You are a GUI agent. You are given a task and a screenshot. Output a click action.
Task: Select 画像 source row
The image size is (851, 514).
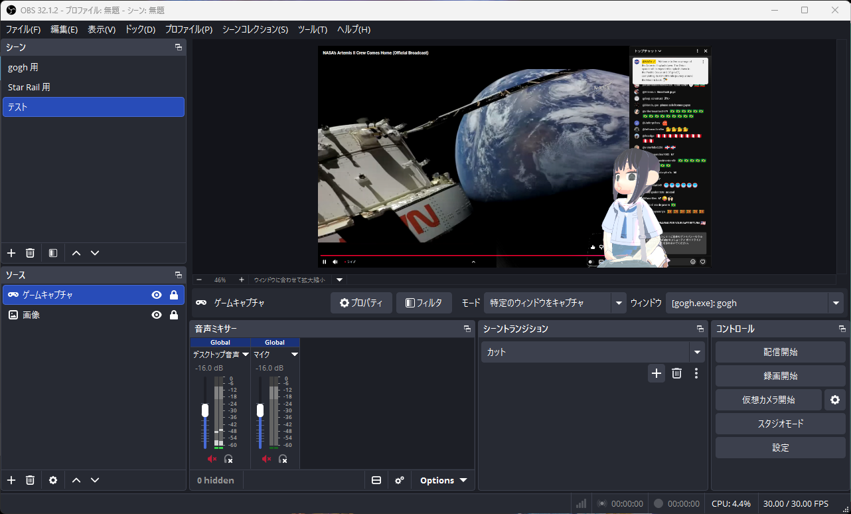[x=94, y=315]
